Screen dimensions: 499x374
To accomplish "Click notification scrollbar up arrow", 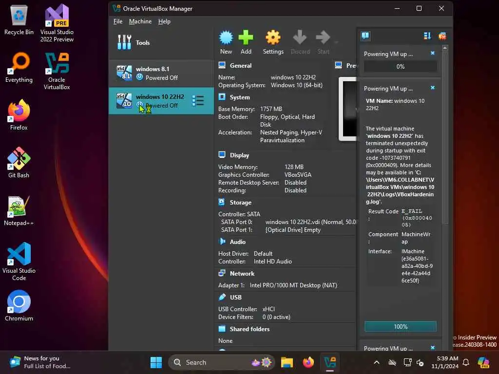I will (x=445, y=48).
